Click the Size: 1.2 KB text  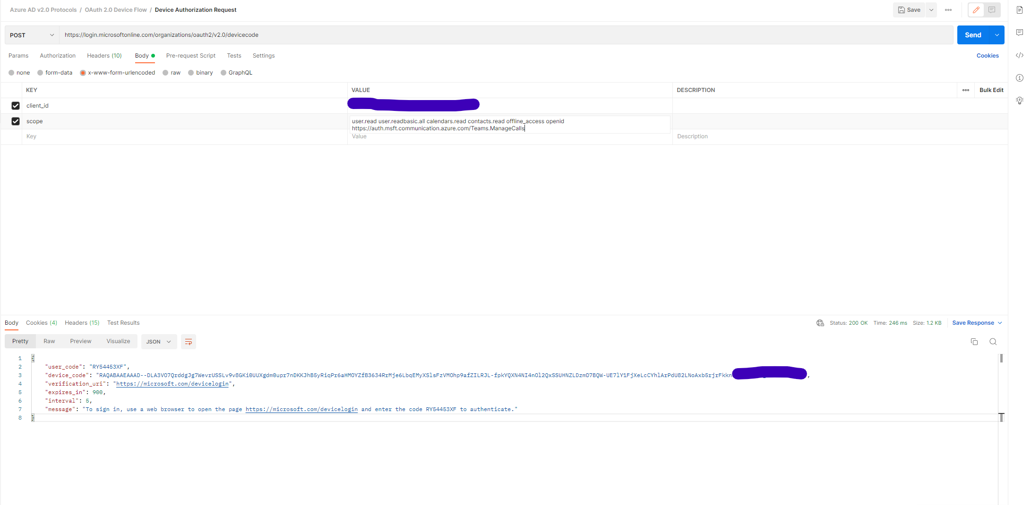point(927,323)
